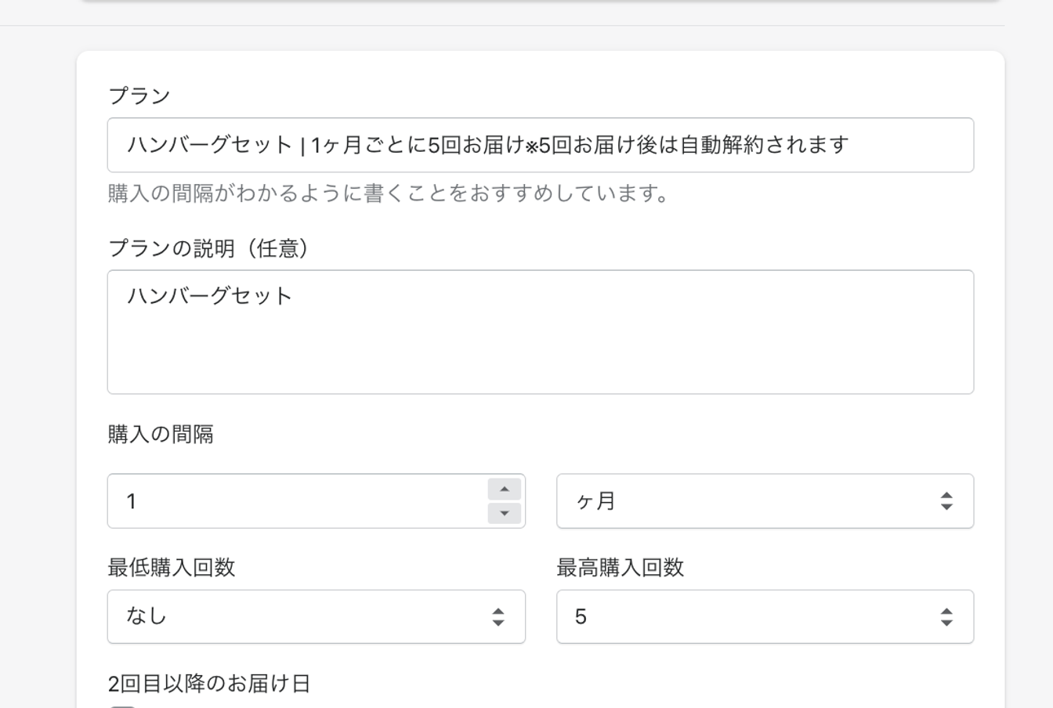Viewport: 1053px width, 708px height.
Task: Open the ヶ月 interval unit dropdown
Action: click(x=752, y=501)
